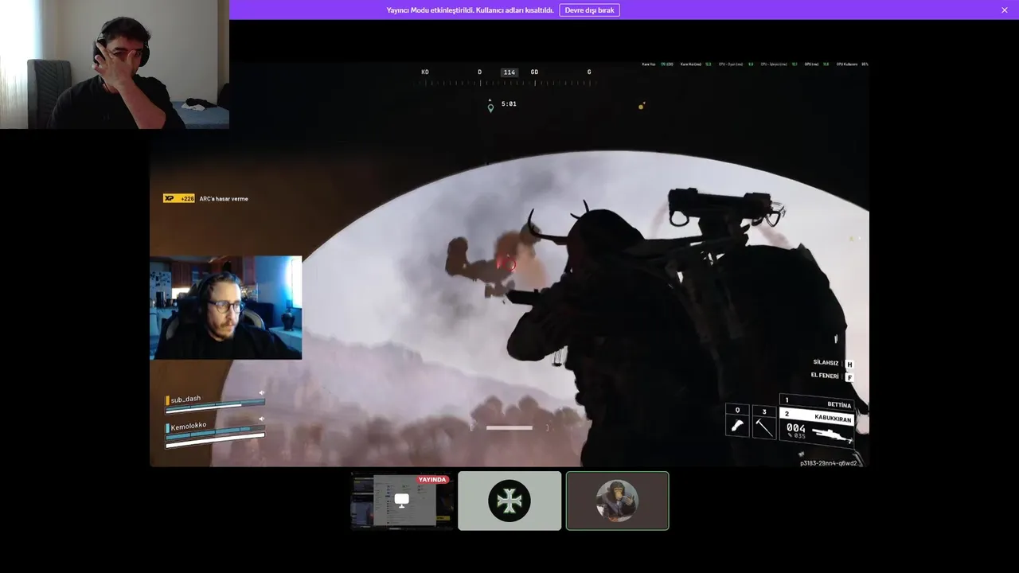Open the YAYINDA screen share thumbnail
This screenshot has width=1019, height=573.
pos(402,501)
